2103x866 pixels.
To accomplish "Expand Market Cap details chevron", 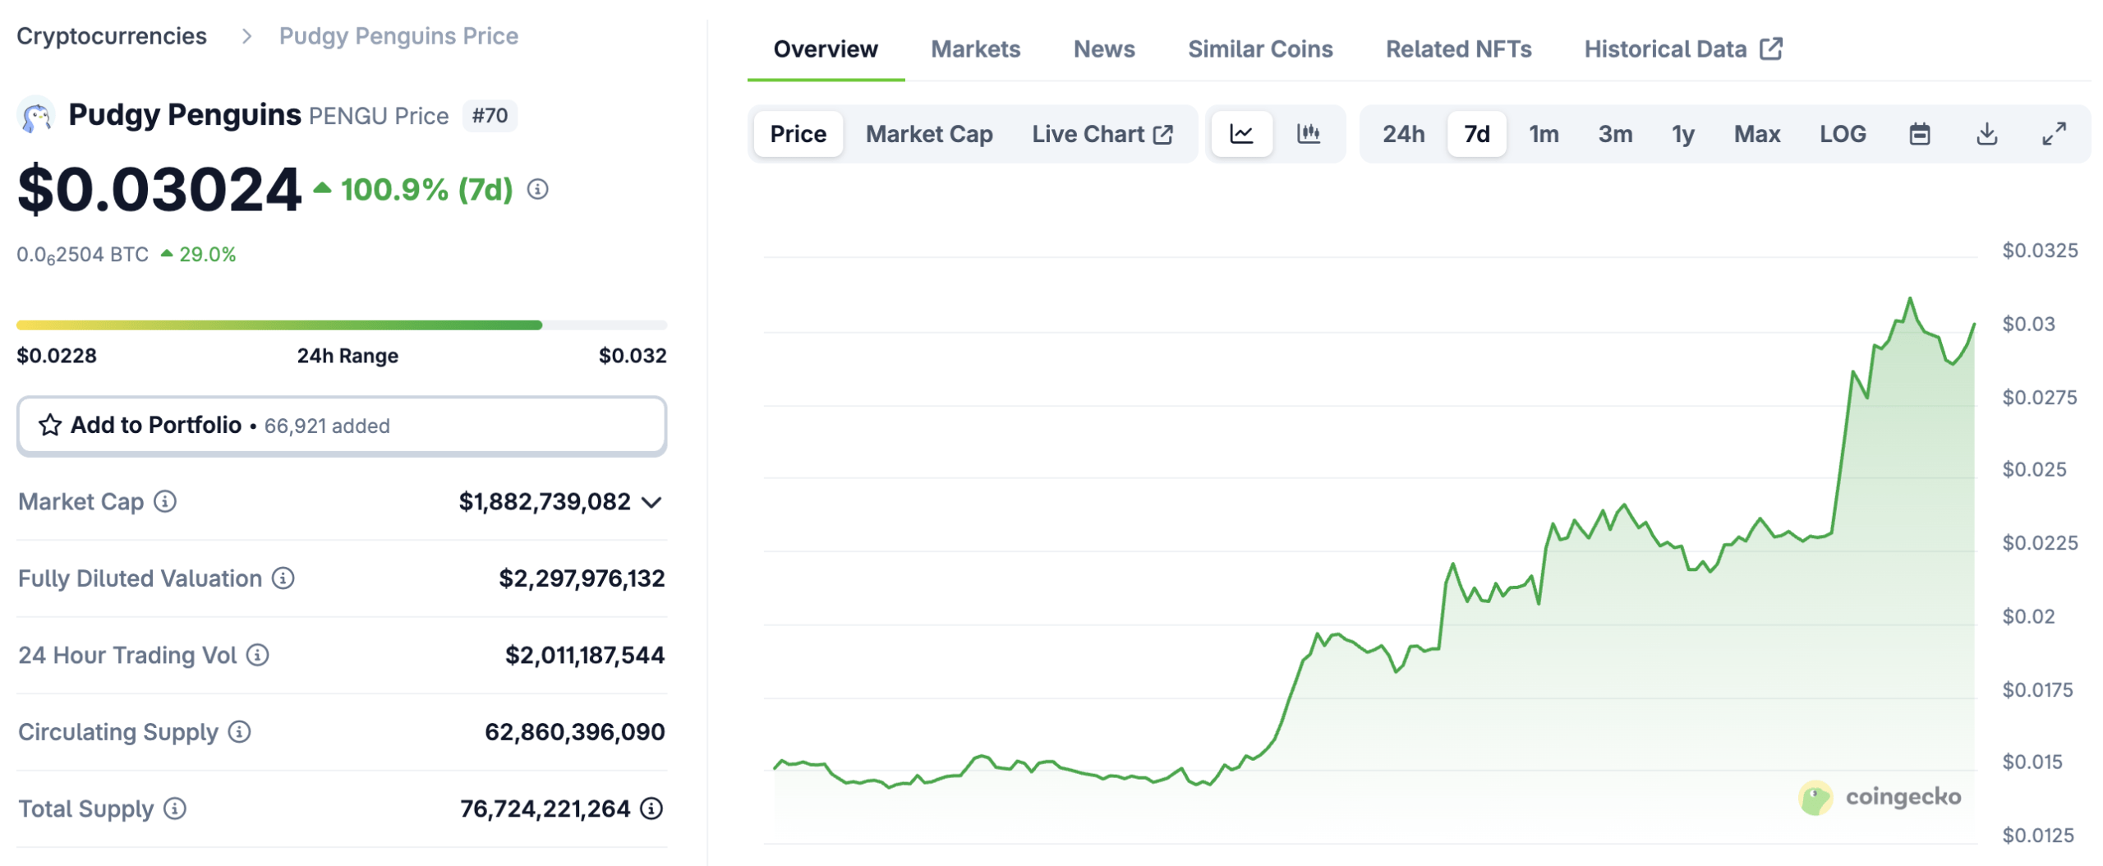I will pos(651,502).
